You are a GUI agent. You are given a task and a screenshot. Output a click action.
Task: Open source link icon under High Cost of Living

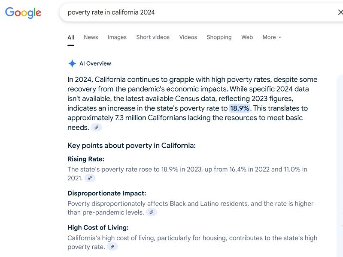pos(112,247)
